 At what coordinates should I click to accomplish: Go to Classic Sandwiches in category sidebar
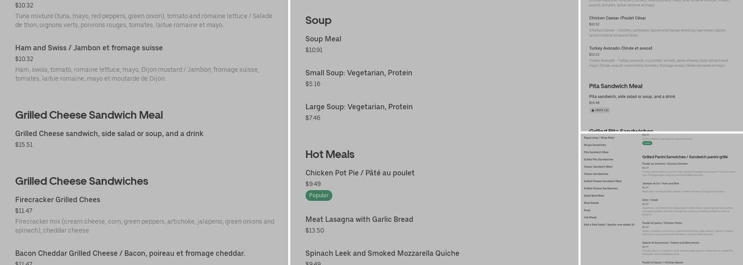tap(596, 174)
